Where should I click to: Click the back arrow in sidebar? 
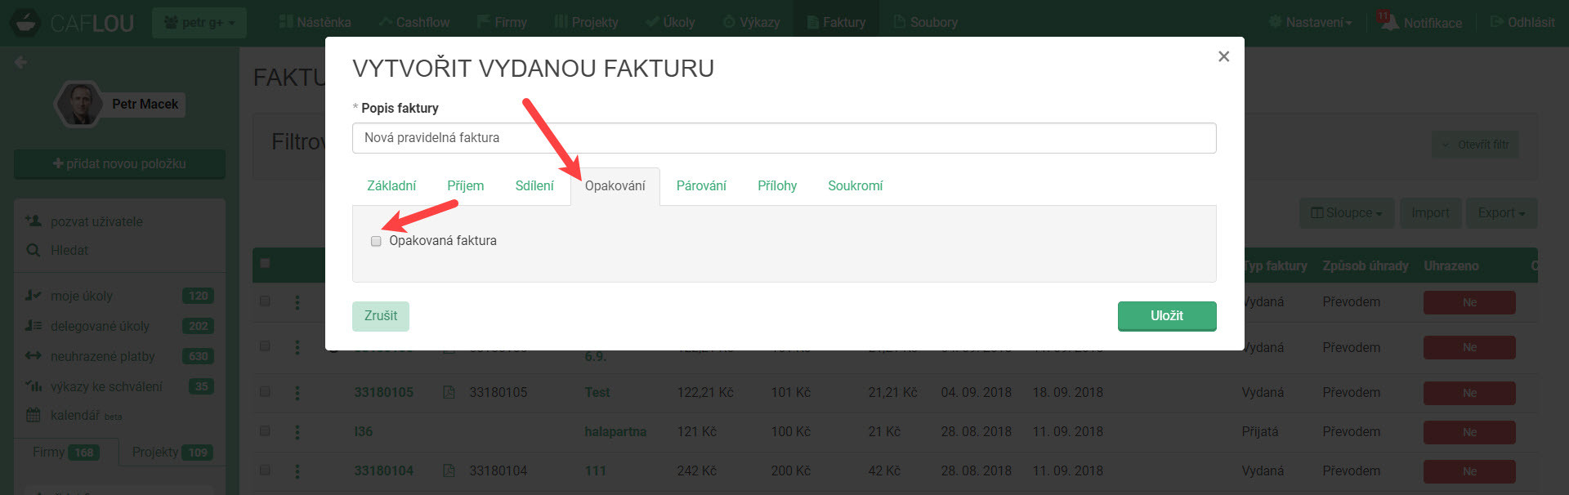pos(21,62)
